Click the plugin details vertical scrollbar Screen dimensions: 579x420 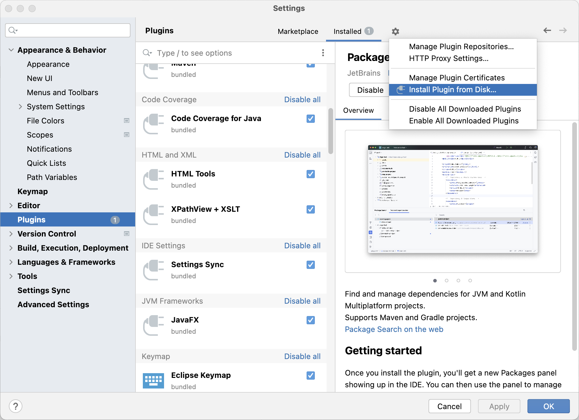pyautogui.click(x=574, y=237)
